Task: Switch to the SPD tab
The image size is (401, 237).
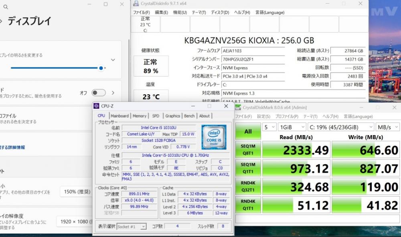Action: click(156, 116)
